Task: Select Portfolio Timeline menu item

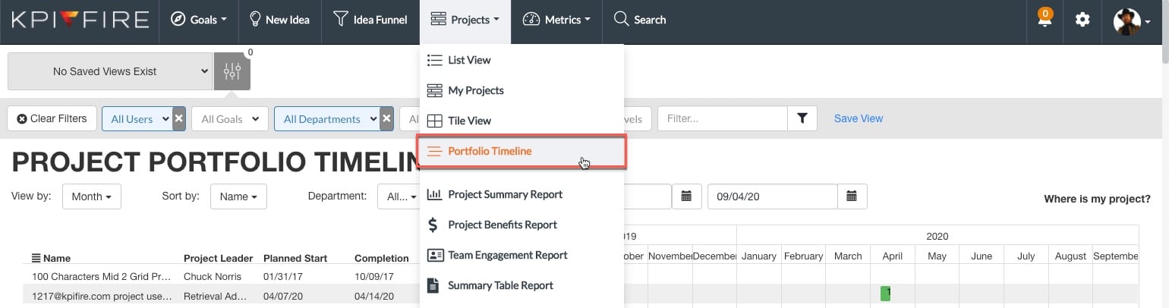Action: [490, 151]
